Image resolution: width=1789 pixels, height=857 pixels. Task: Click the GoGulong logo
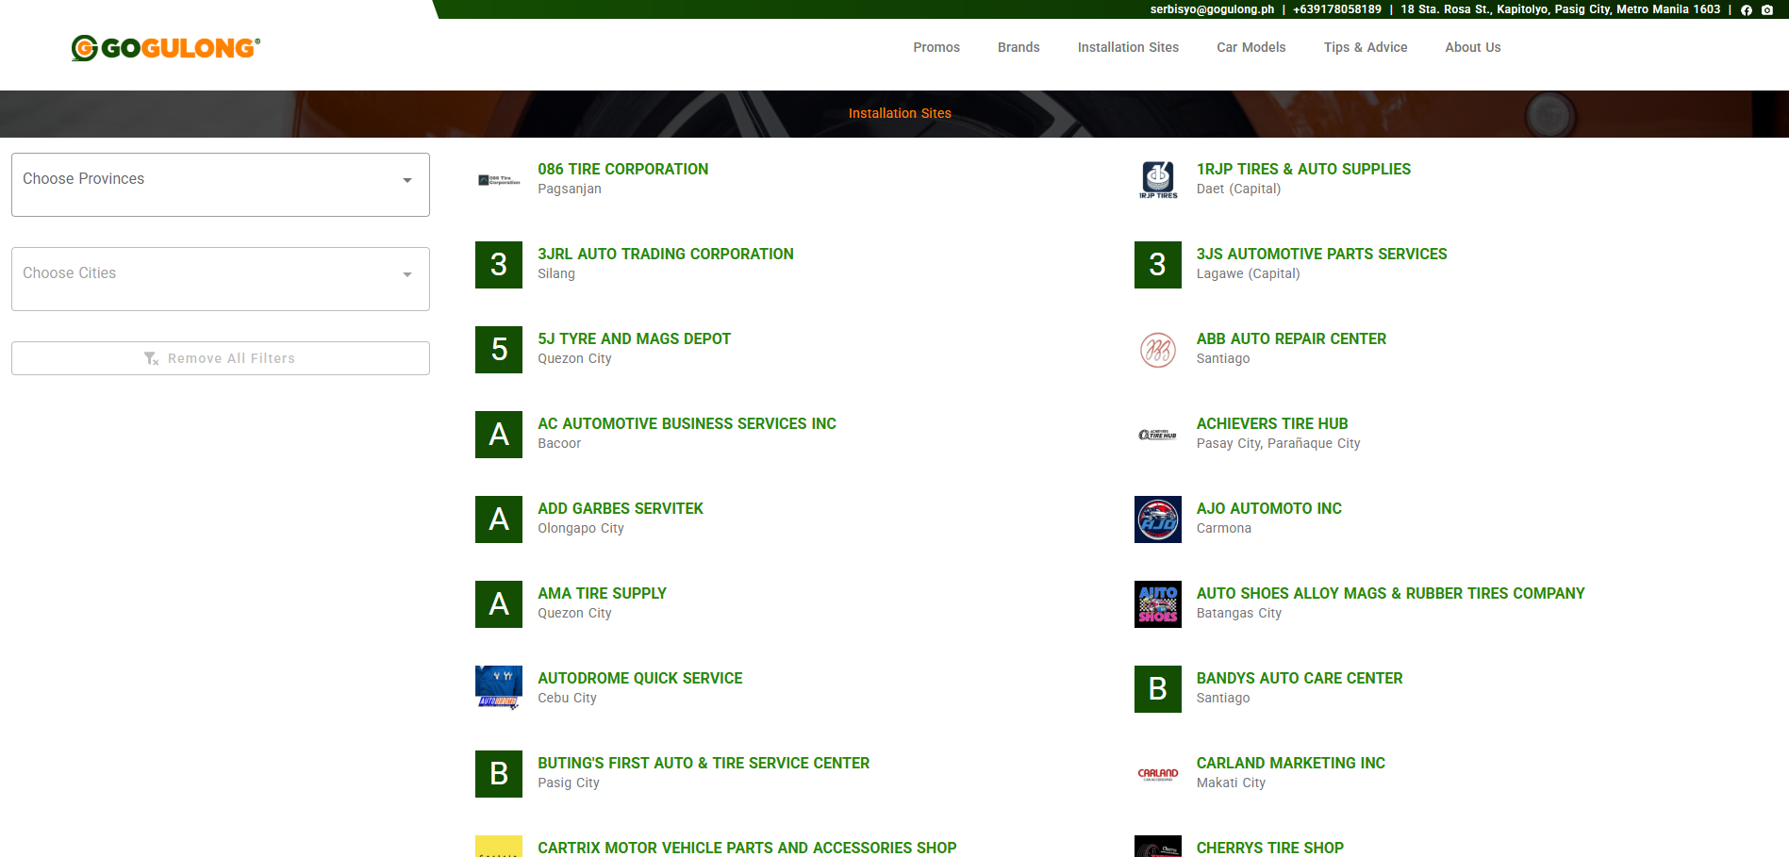click(x=166, y=47)
